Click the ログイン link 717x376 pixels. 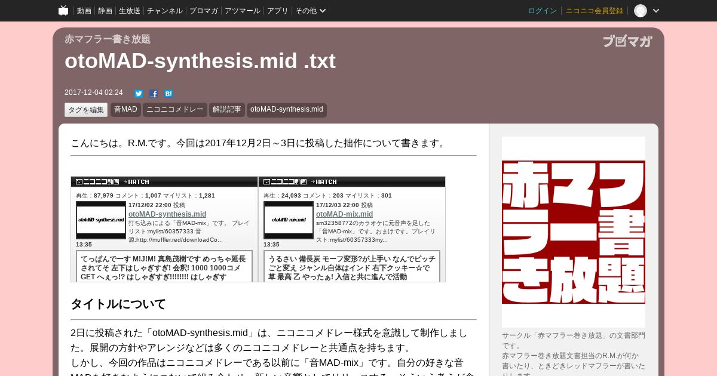pos(543,11)
